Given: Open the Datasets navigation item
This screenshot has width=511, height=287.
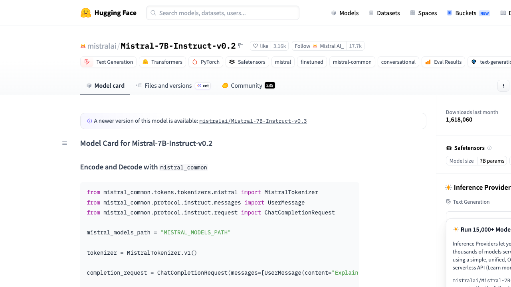Looking at the screenshot, I should (x=384, y=13).
